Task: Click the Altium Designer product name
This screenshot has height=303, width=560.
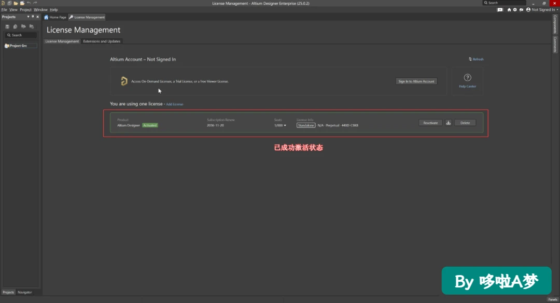Action: point(129,125)
